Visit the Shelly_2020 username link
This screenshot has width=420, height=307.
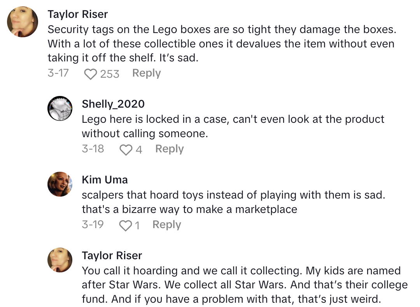click(113, 104)
